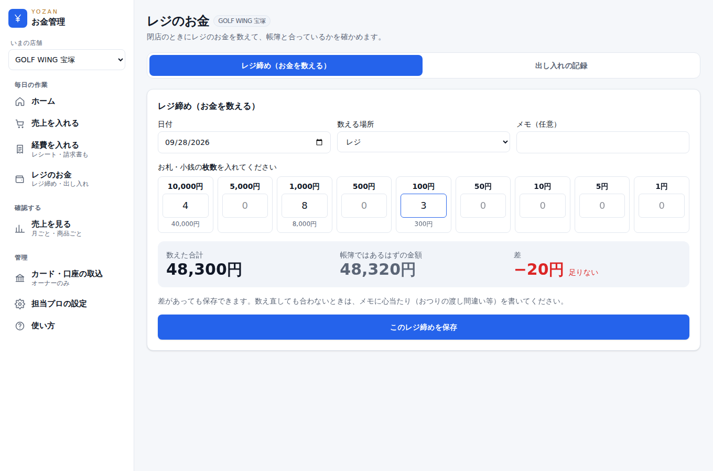Click the gear settings icon

[x=20, y=304]
